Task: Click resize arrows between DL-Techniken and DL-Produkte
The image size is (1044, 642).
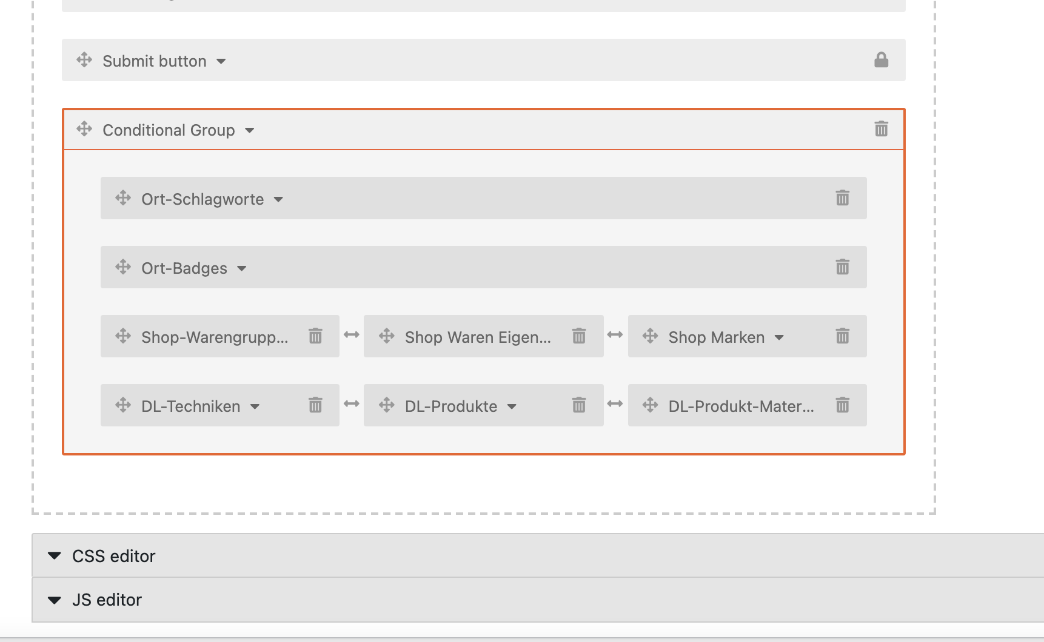Action: pos(352,404)
